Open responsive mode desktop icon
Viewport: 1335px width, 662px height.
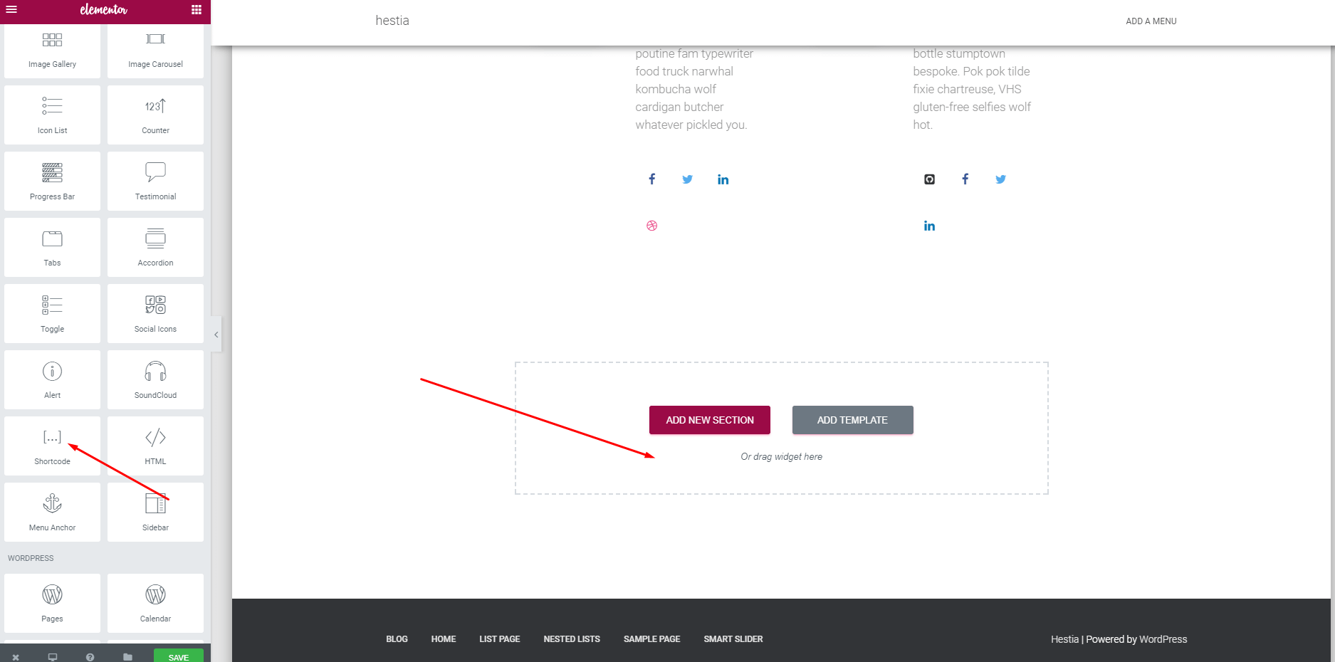point(53,657)
